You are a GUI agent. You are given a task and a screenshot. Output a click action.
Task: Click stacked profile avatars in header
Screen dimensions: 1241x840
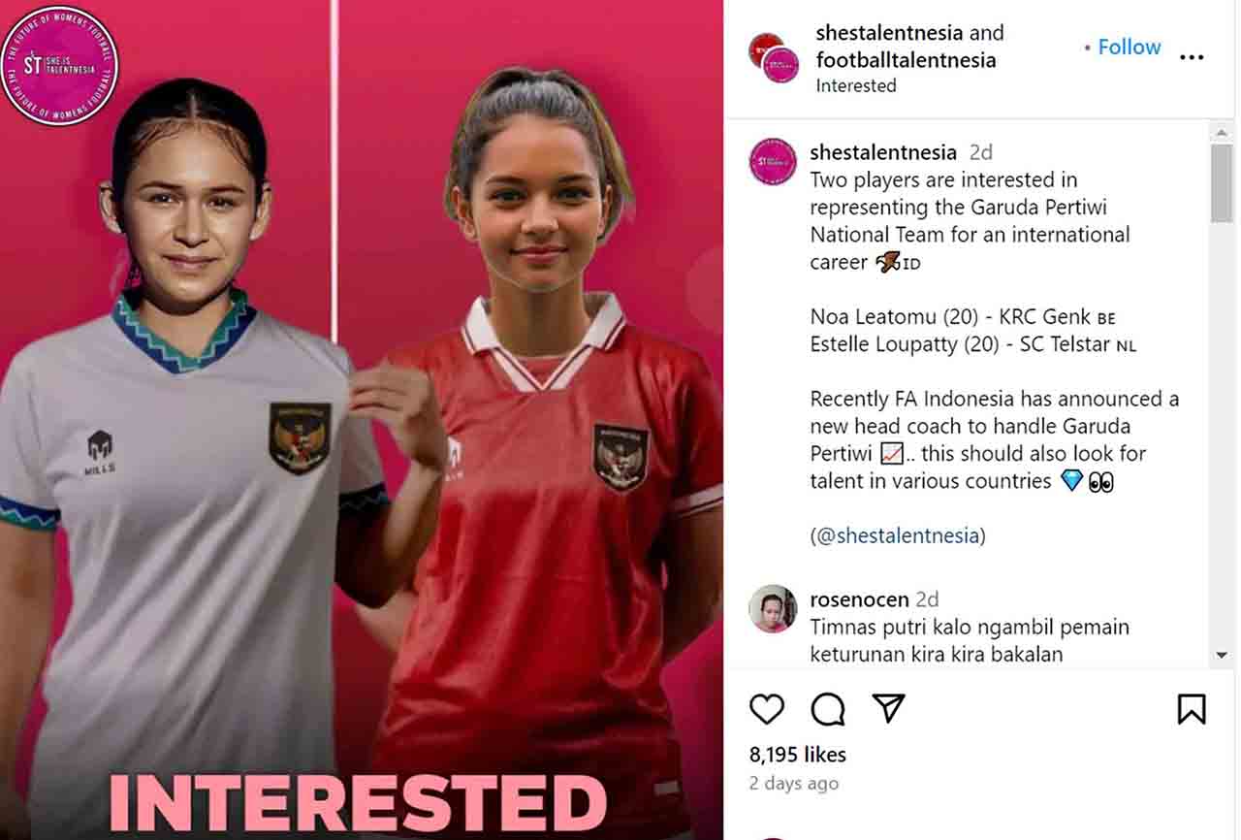774,57
